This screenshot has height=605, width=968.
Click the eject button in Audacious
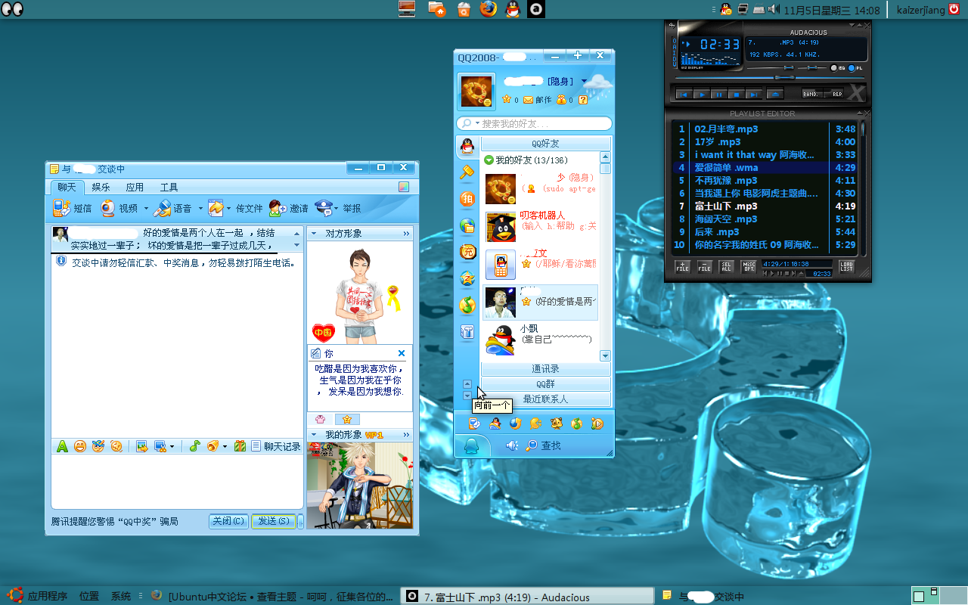pyautogui.click(x=774, y=95)
